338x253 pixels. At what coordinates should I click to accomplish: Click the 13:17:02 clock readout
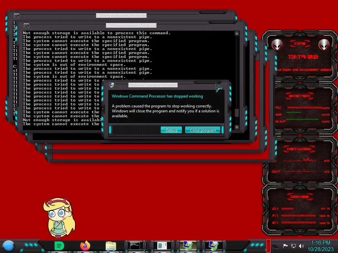(x=303, y=57)
